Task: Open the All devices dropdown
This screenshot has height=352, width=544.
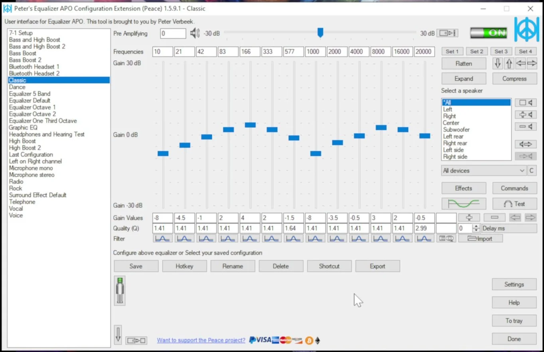Action: pyautogui.click(x=484, y=170)
